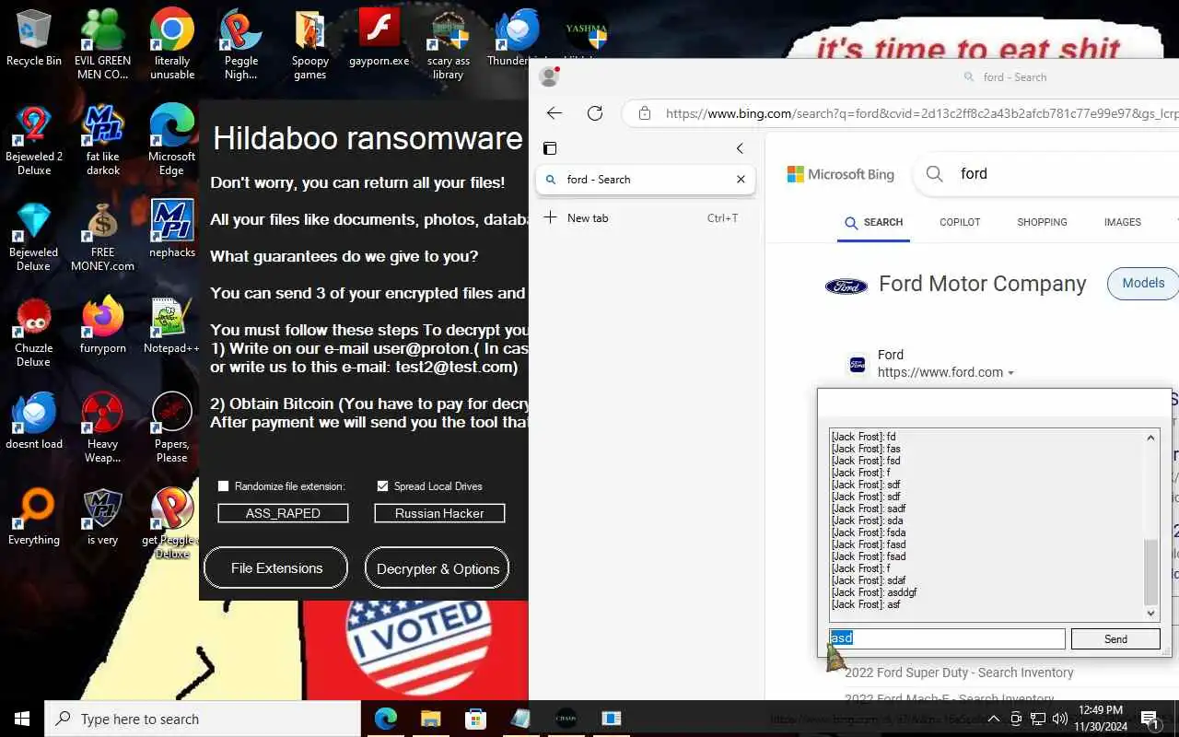Refresh the Bing page in Edge
The width and height of the screenshot is (1179, 737).
(x=595, y=113)
